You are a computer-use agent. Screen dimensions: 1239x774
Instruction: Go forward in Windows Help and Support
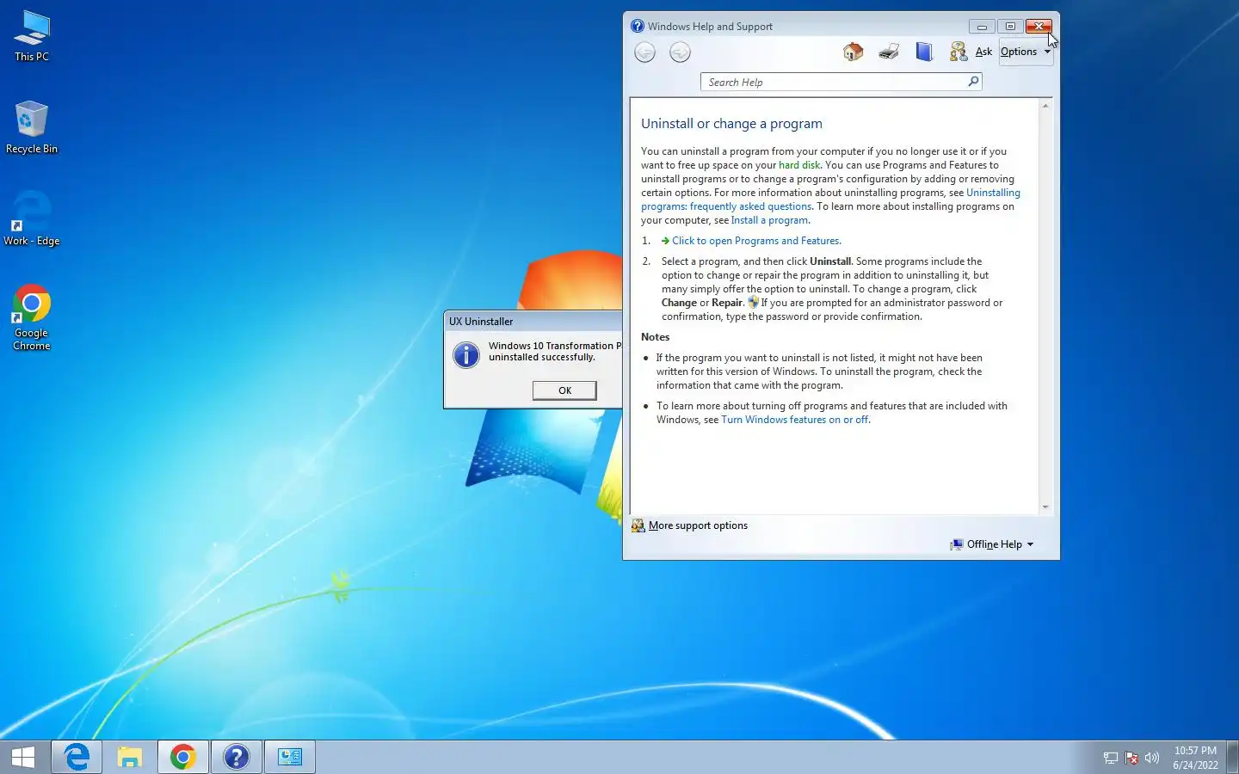pos(680,52)
